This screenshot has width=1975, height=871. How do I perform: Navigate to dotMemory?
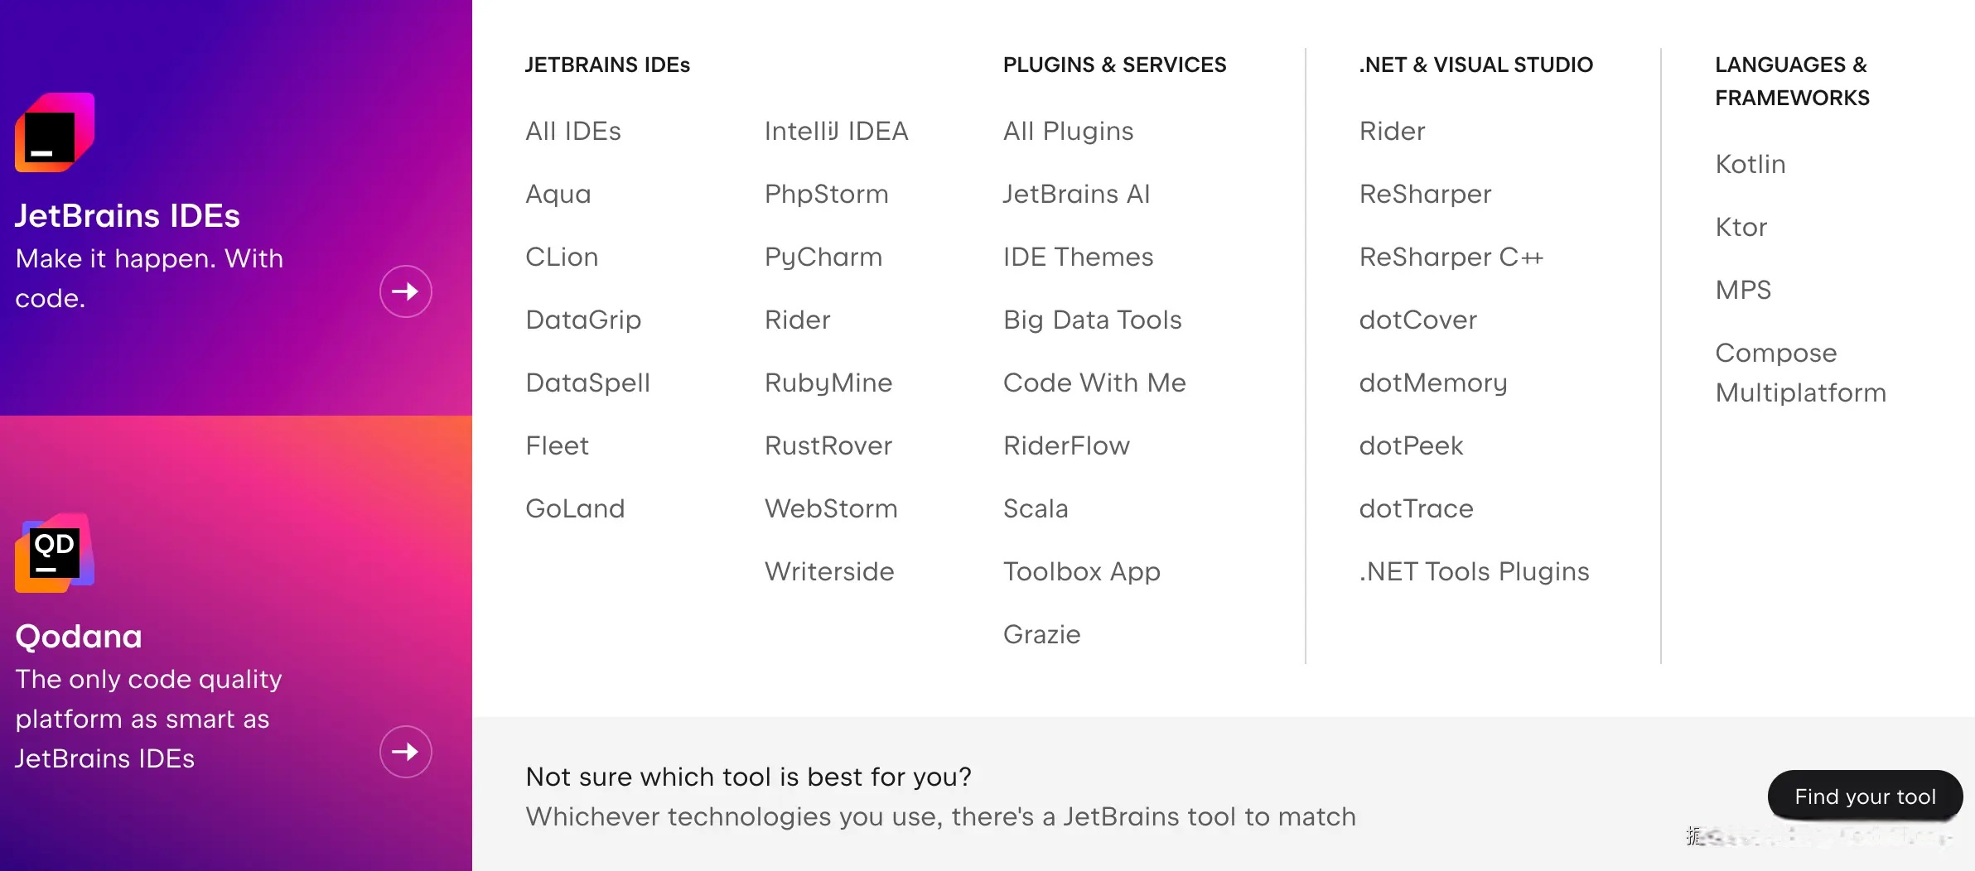tap(1432, 383)
